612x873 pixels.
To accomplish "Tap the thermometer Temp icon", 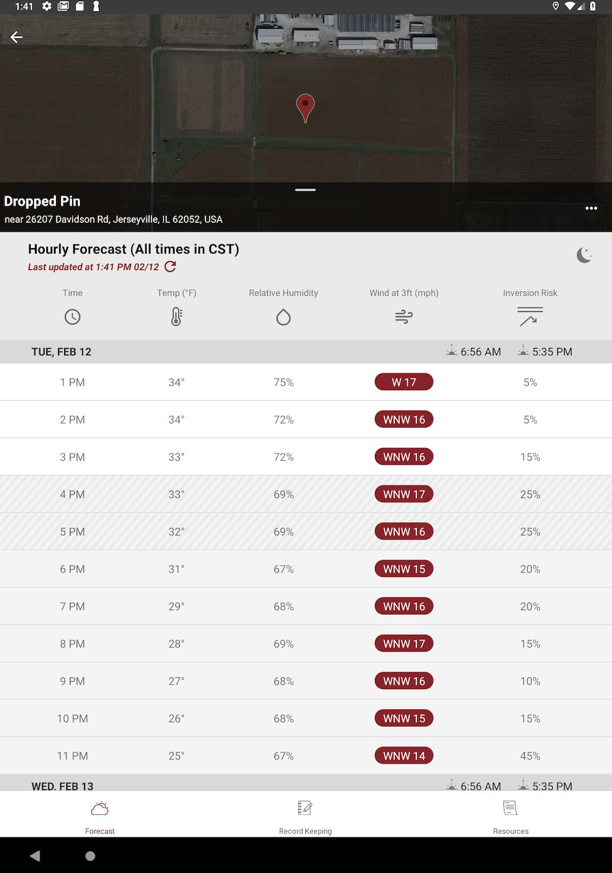I will (176, 317).
